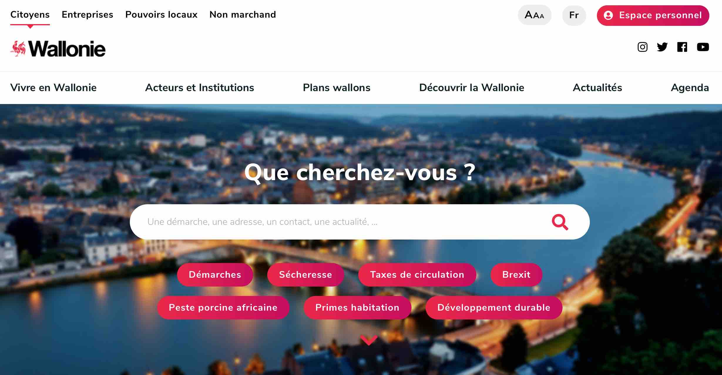Select the Non marchand tab

pos(243,14)
